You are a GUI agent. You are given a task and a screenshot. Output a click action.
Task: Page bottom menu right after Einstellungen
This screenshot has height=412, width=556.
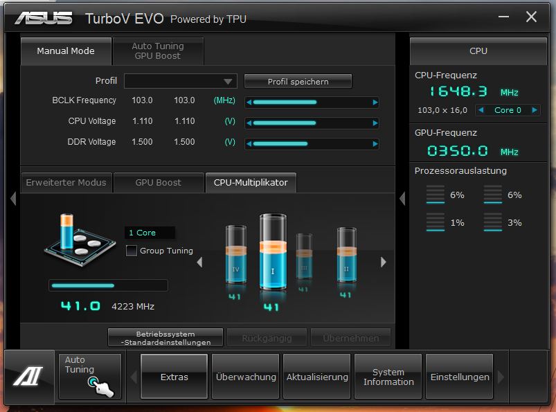point(501,377)
